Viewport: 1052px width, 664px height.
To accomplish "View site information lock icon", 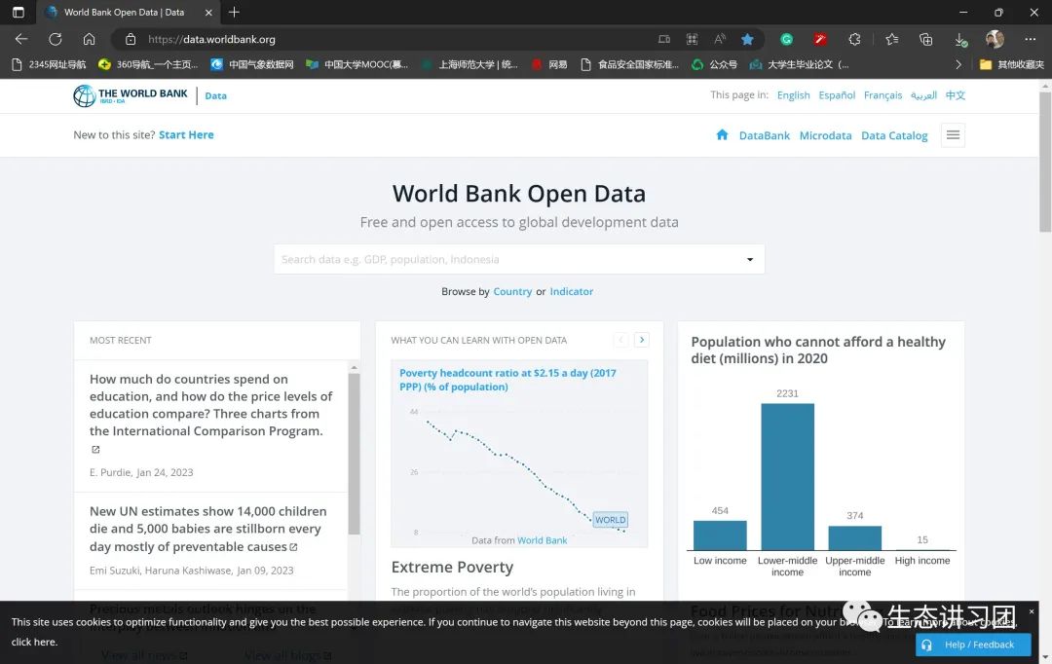I will 131,40.
